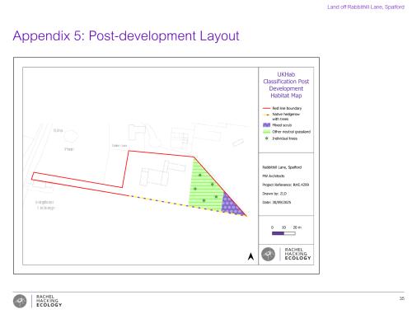Click the green Other neutral grassland legend swatch
The image size is (412, 314).
266,132
